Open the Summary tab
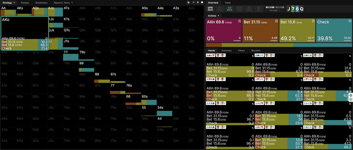 226,51
